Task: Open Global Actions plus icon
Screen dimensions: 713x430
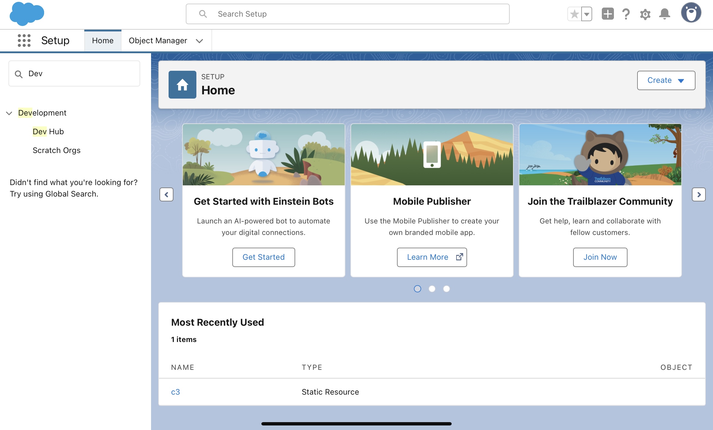Action: click(x=608, y=14)
